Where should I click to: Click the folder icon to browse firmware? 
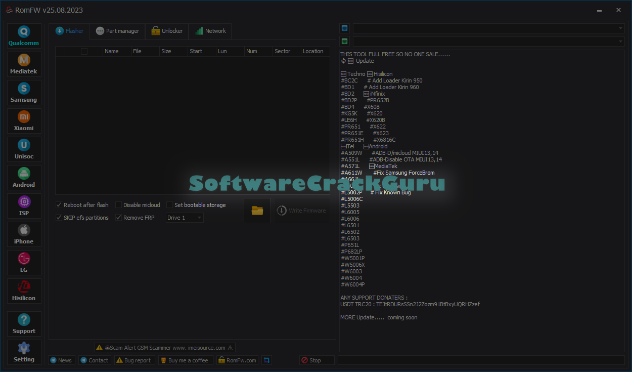point(257,211)
